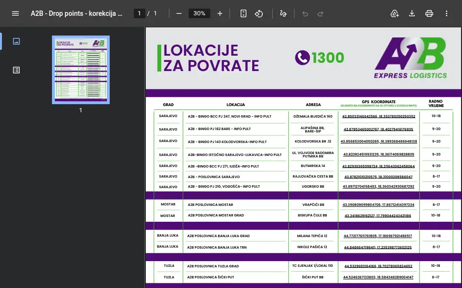
Task: Open coordinates for Vrapčići BB Mostar
Action: coord(379,205)
